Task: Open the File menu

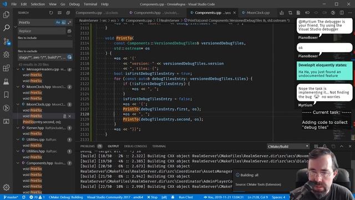Action: 14,4
